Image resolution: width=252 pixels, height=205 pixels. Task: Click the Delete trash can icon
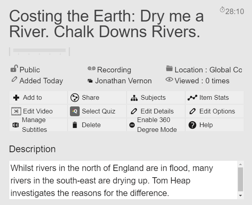(75, 125)
